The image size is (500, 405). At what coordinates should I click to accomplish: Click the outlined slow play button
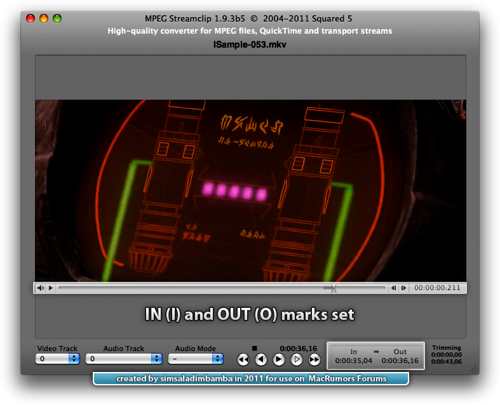[297, 359]
